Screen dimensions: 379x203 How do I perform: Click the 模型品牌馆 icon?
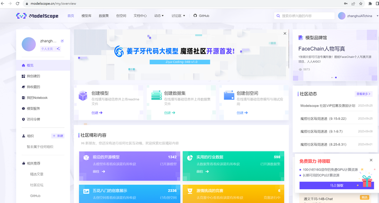[x=301, y=38]
